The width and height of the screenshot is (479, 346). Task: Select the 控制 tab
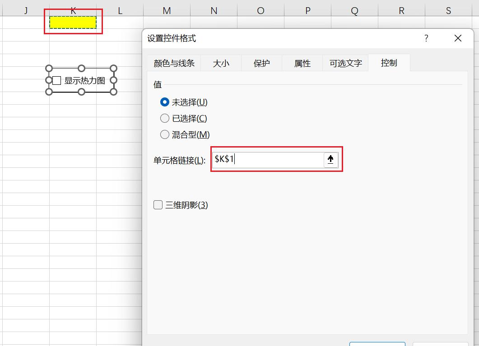coord(389,63)
